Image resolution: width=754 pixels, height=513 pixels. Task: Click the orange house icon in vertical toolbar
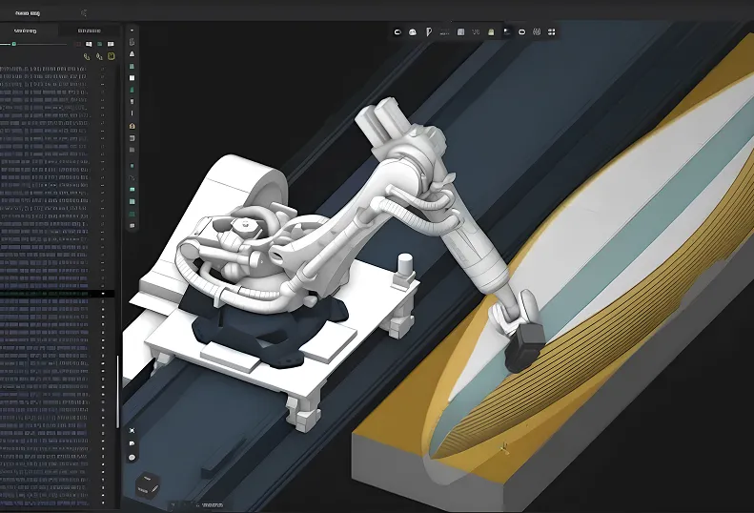coord(132,126)
